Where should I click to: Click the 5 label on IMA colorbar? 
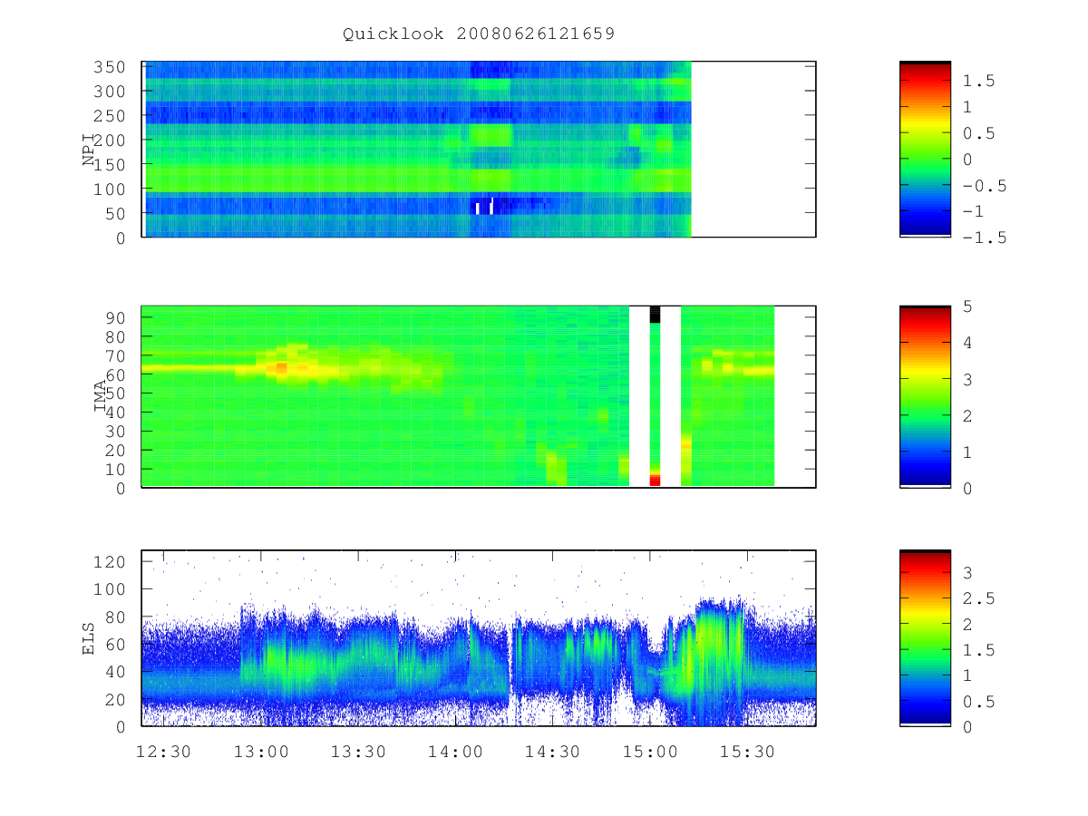(x=968, y=306)
